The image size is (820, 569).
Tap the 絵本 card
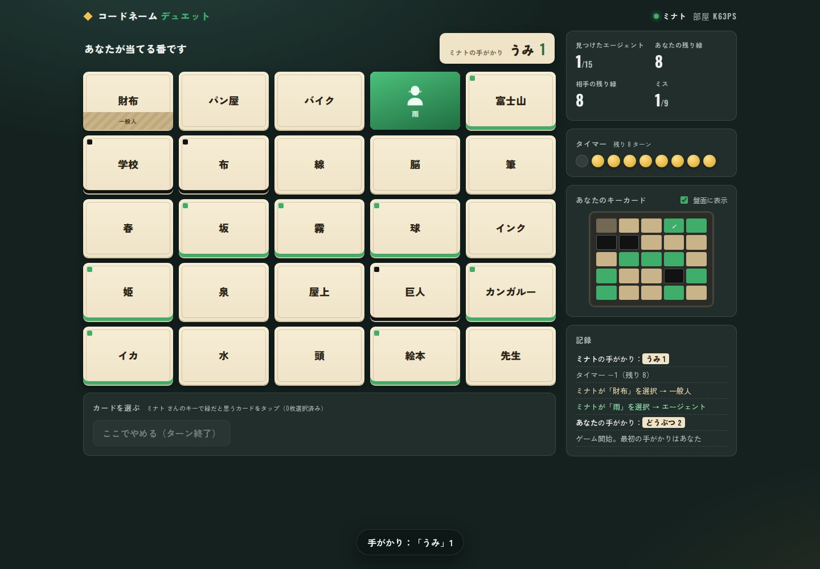coord(415,356)
